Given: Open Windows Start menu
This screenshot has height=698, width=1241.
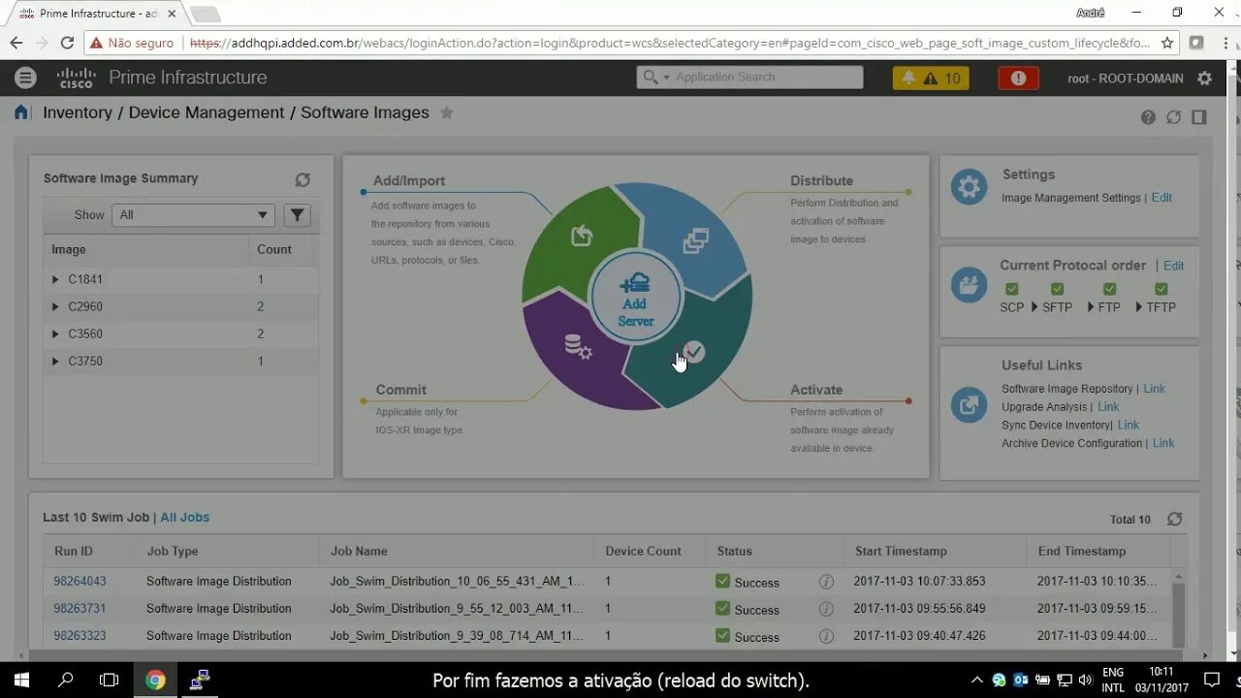Looking at the screenshot, I should pos(20,680).
